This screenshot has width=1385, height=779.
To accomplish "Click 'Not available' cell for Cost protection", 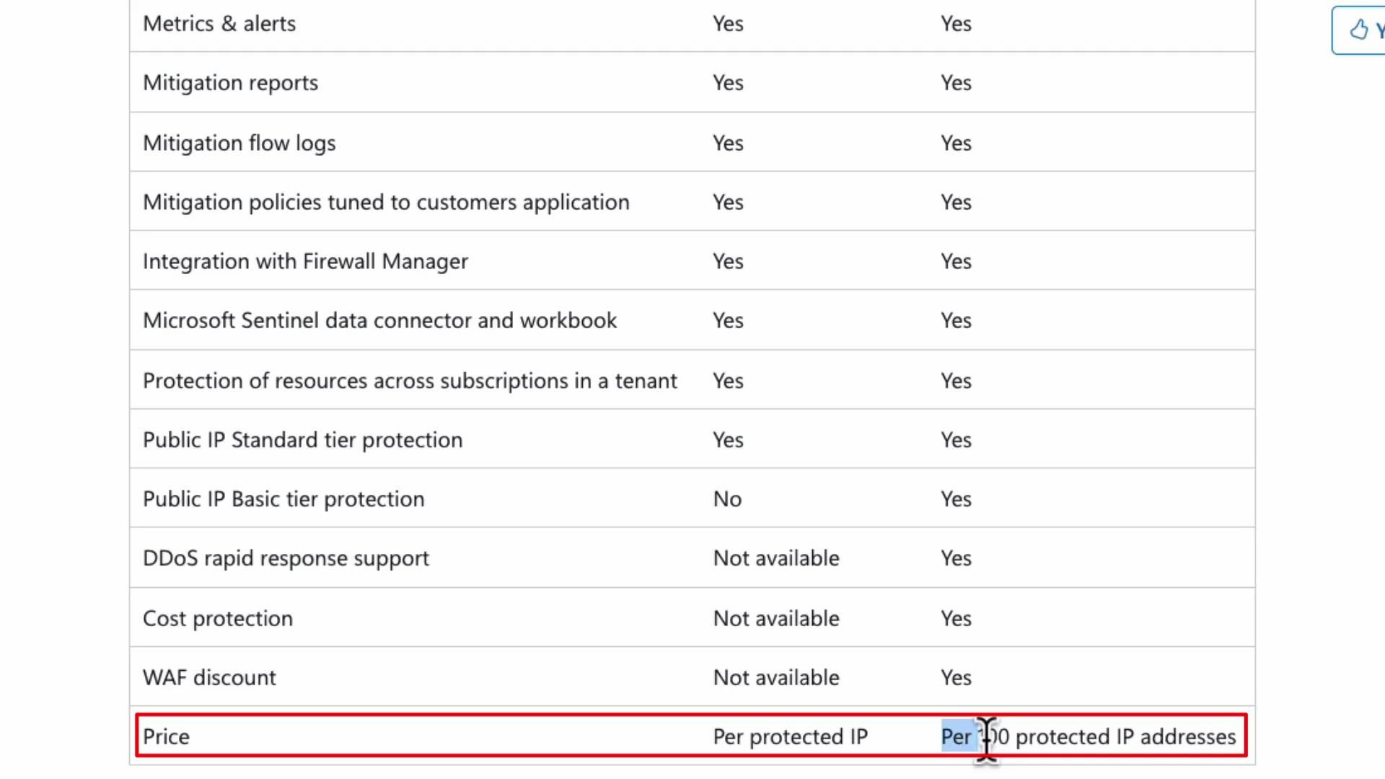I will 776,618.
